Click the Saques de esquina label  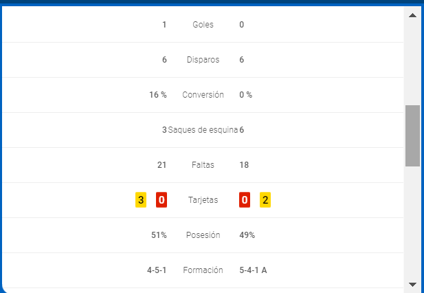coord(203,130)
